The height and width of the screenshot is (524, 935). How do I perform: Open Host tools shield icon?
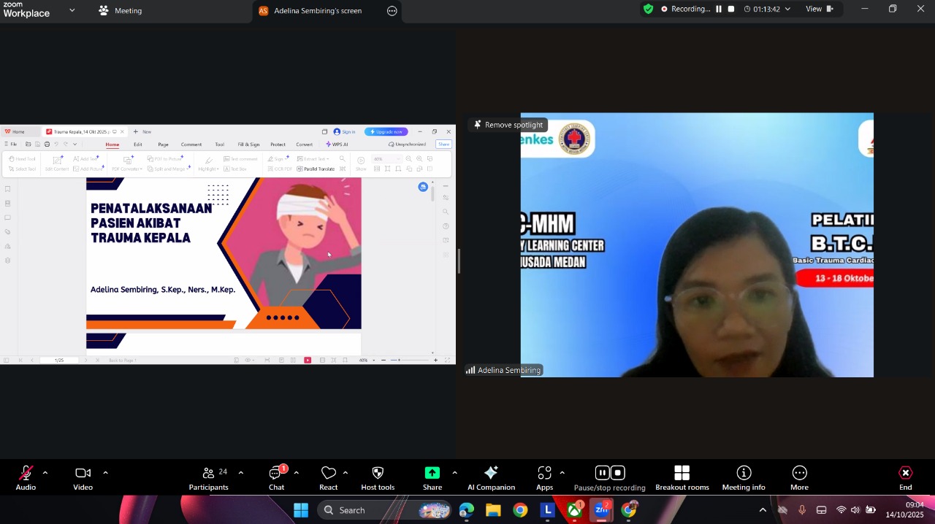[x=378, y=478]
